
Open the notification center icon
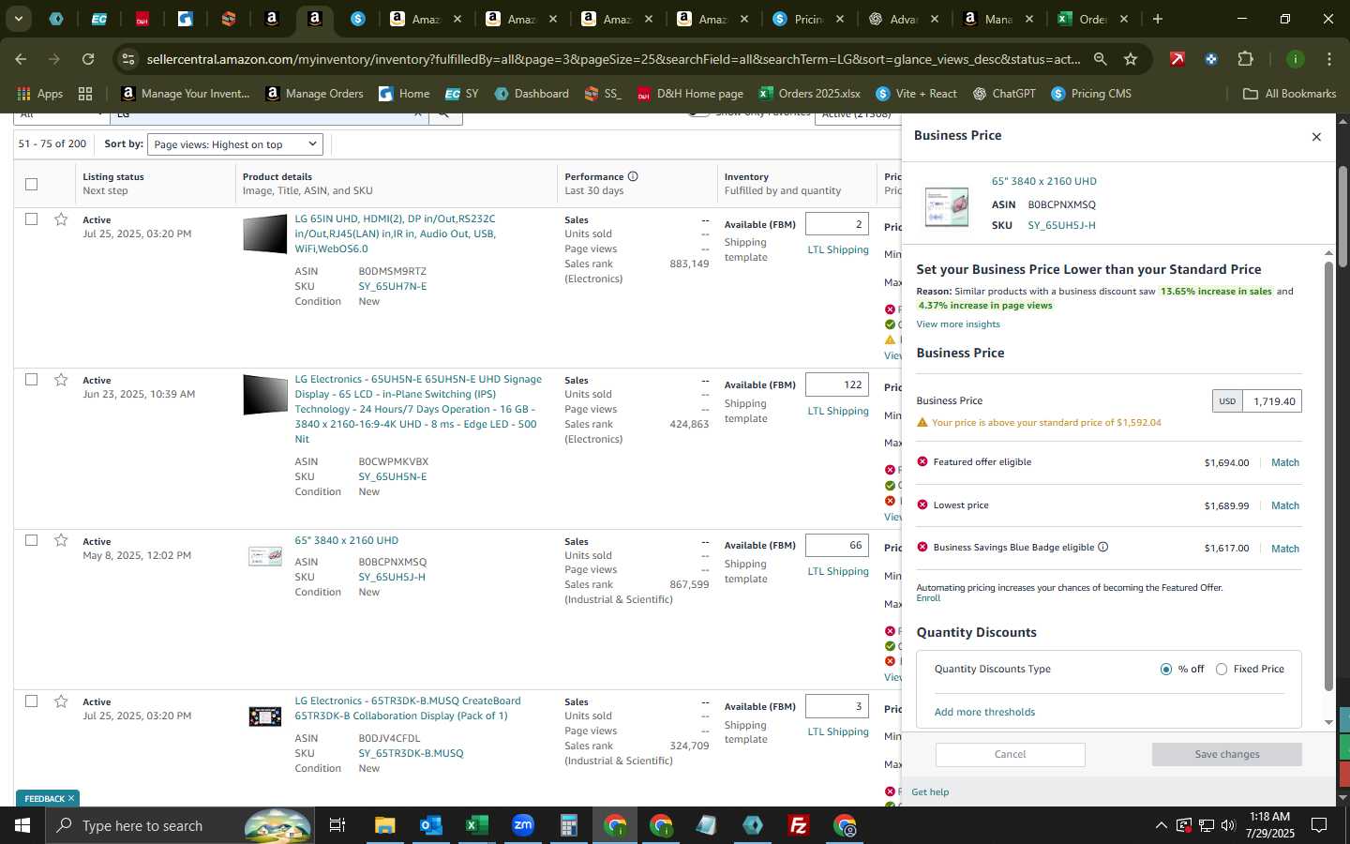pyautogui.click(x=1318, y=825)
